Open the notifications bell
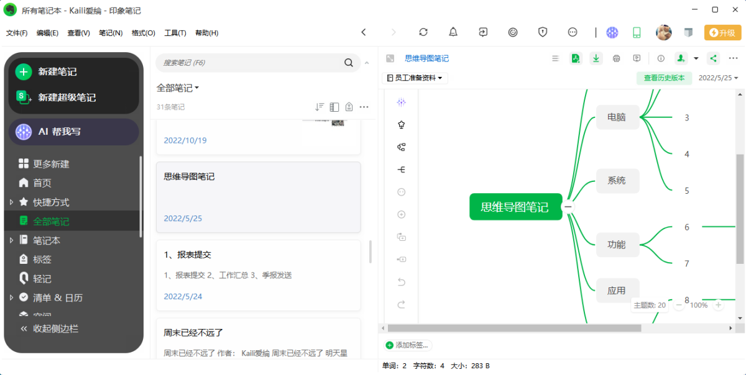The image size is (746, 375). tap(453, 32)
